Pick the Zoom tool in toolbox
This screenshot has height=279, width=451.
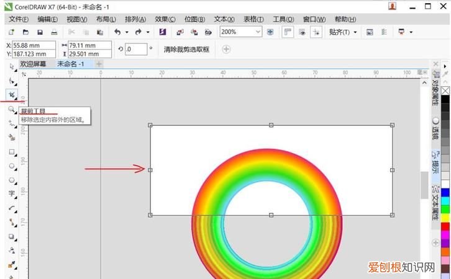12,109
